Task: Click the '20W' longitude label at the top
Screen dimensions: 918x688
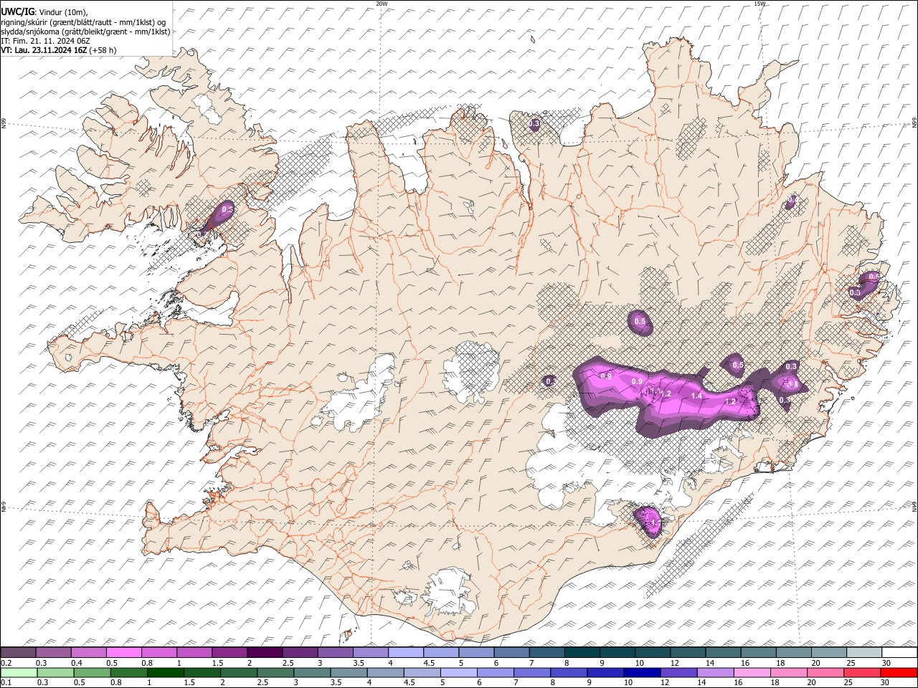Action: (x=382, y=4)
